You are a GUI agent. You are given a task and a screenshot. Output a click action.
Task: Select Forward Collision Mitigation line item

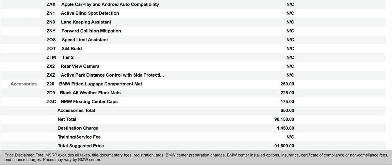click(x=91, y=31)
